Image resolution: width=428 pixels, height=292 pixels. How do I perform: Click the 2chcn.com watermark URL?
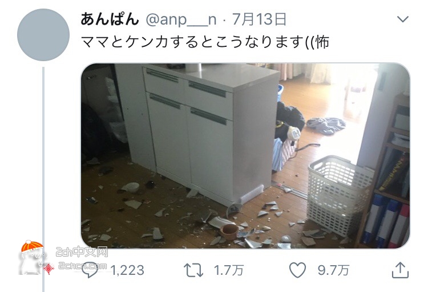pos(83,266)
